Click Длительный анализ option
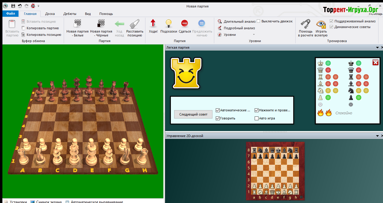Image resolution: width=383 pixels, height=203 pixels. point(239,21)
